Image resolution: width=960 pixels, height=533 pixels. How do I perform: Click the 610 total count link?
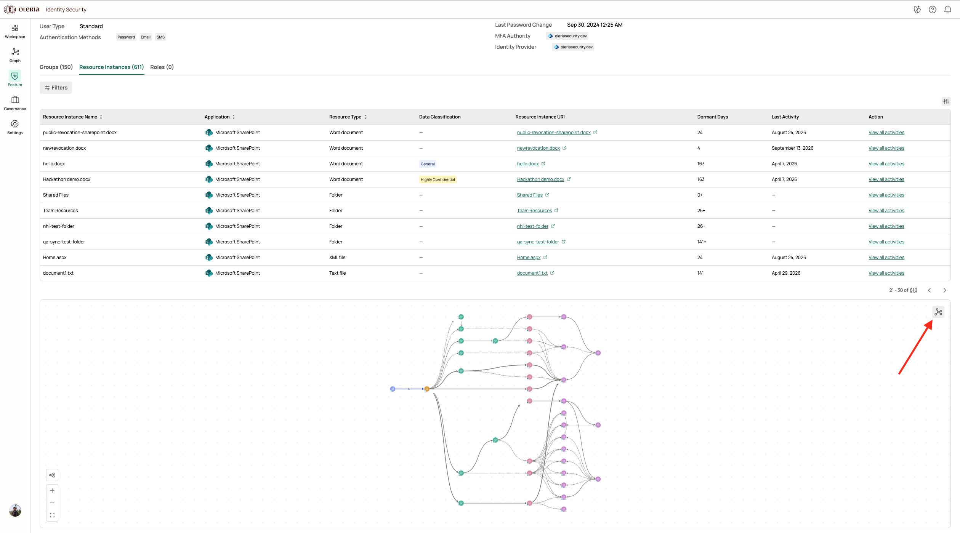point(913,290)
